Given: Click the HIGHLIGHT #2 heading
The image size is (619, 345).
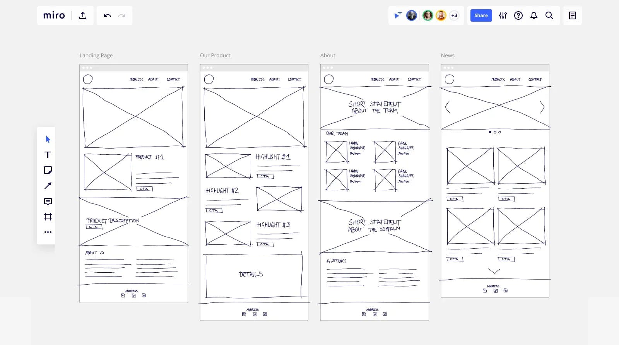Looking at the screenshot, I should (222, 190).
